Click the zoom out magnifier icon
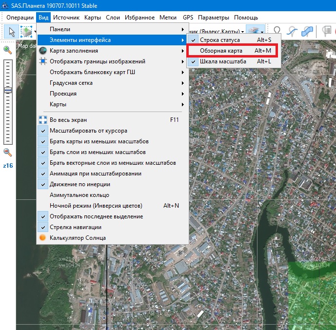 coord(7,152)
